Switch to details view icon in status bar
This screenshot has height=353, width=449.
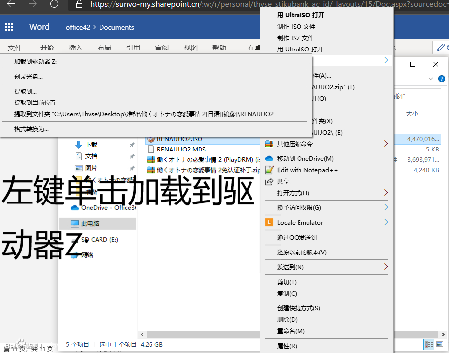pyautogui.click(x=429, y=345)
